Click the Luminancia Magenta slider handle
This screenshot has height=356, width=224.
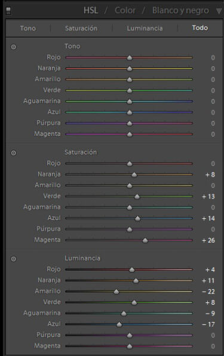pos(130,346)
